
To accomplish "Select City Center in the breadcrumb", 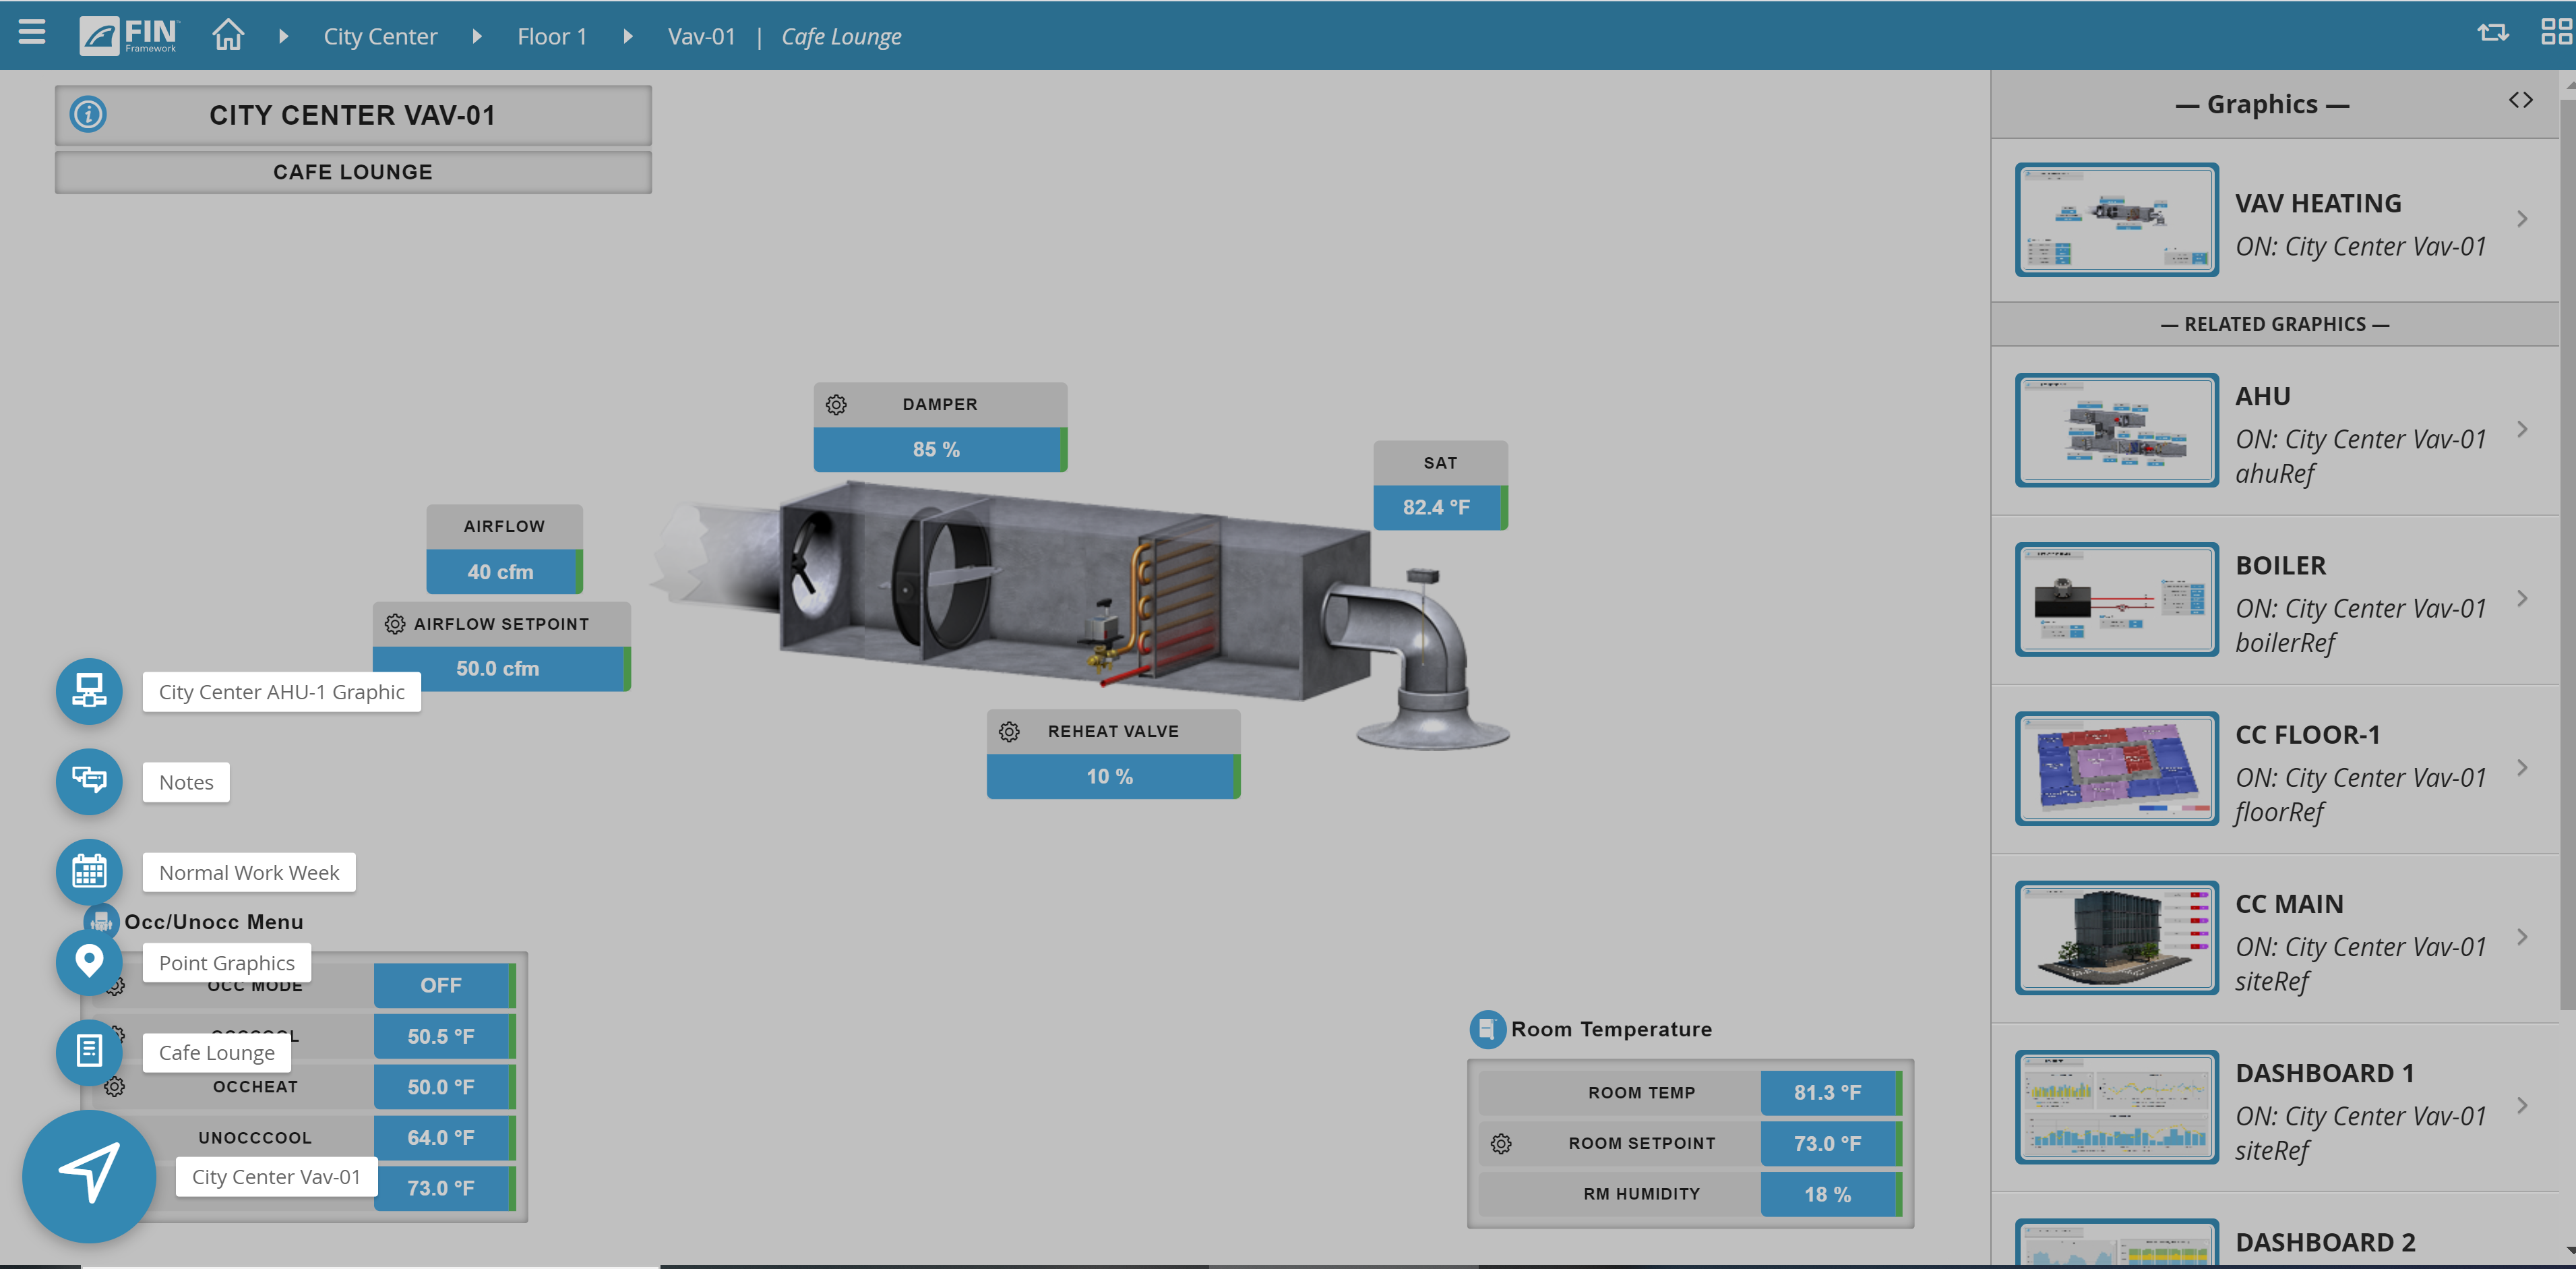I will pyautogui.click(x=380, y=35).
